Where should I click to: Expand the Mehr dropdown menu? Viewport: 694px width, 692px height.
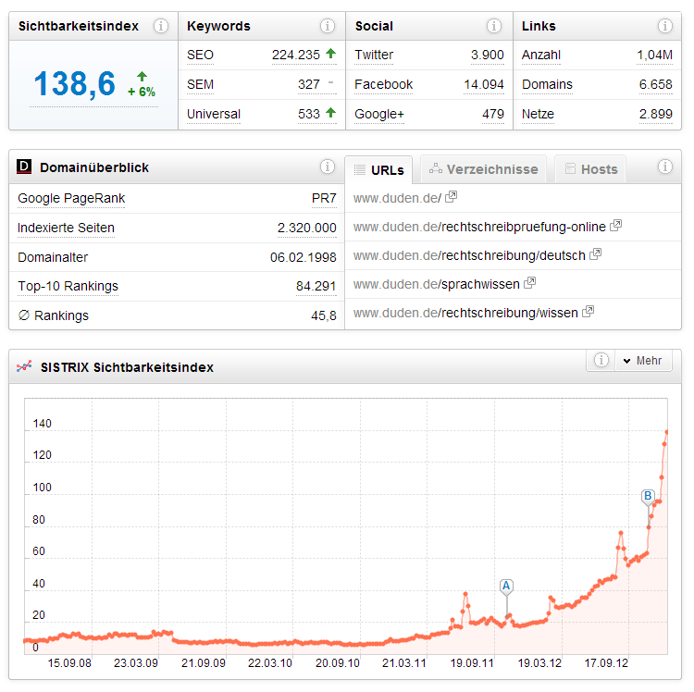(643, 361)
